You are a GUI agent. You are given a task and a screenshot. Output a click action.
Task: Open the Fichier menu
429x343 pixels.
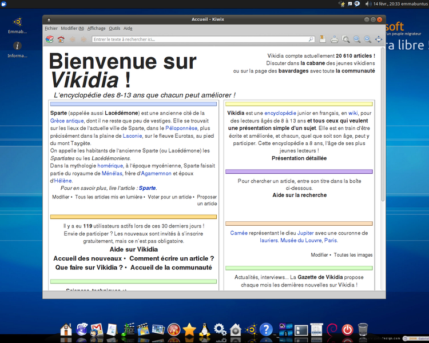51,28
